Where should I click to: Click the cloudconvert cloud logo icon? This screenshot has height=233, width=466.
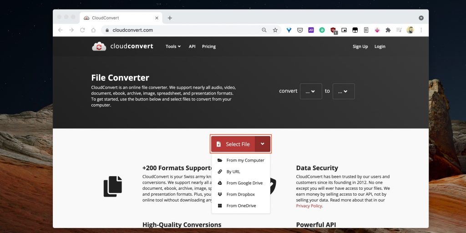(x=99, y=46)
